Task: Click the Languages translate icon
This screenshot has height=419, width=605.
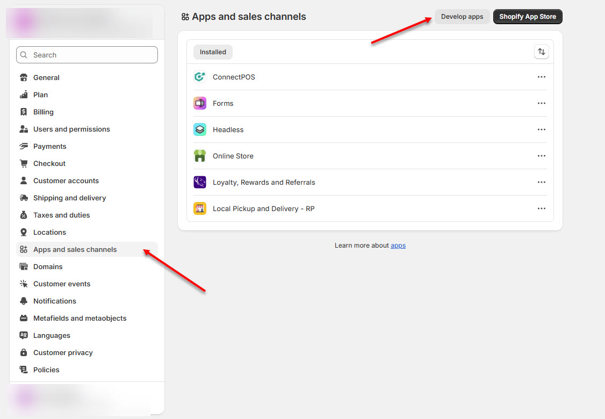Action: coord(24,335)
